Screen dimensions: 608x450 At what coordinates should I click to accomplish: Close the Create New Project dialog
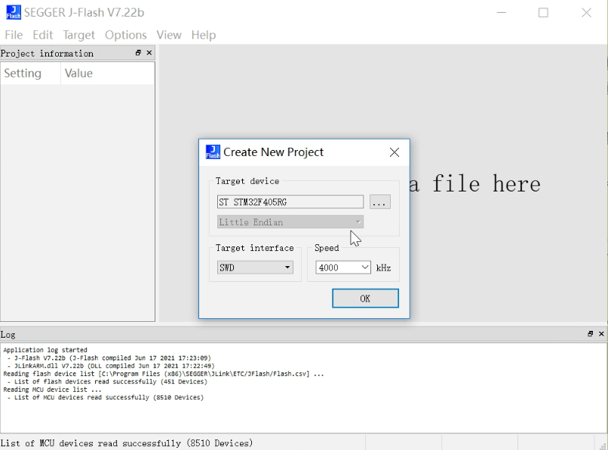394,152
